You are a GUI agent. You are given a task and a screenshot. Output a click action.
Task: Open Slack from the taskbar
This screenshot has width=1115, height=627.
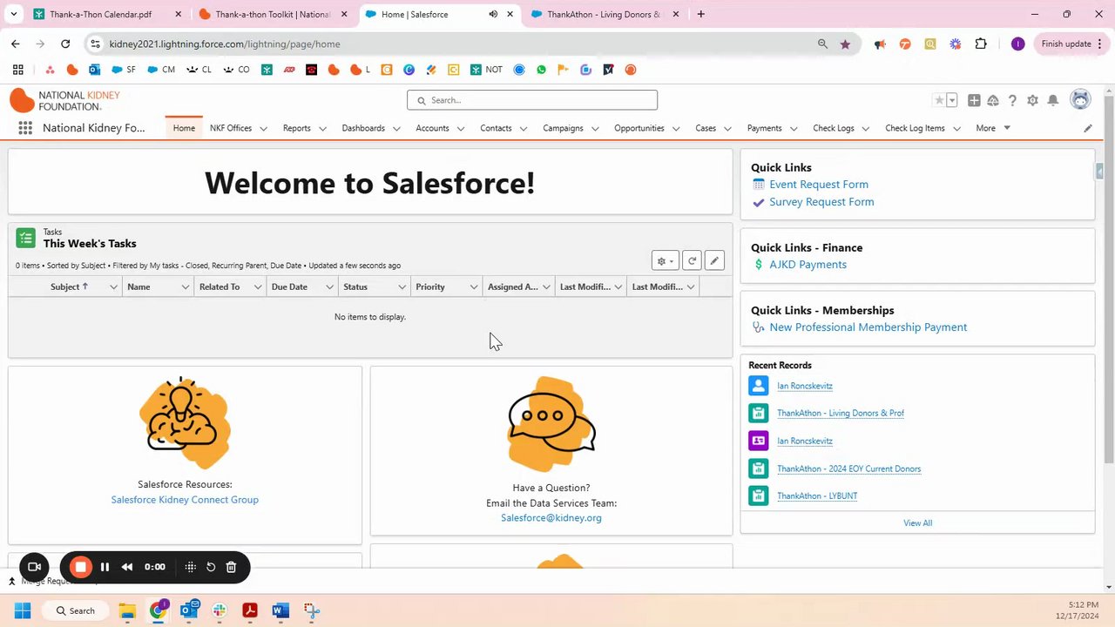tap(219, 610)
